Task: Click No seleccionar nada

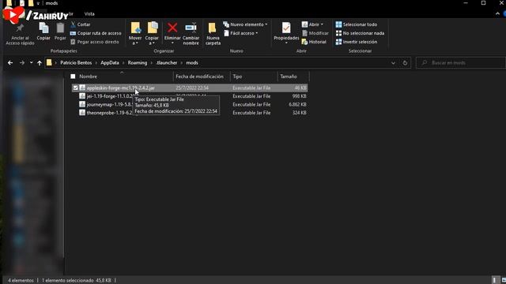Action: pos(360,33)
